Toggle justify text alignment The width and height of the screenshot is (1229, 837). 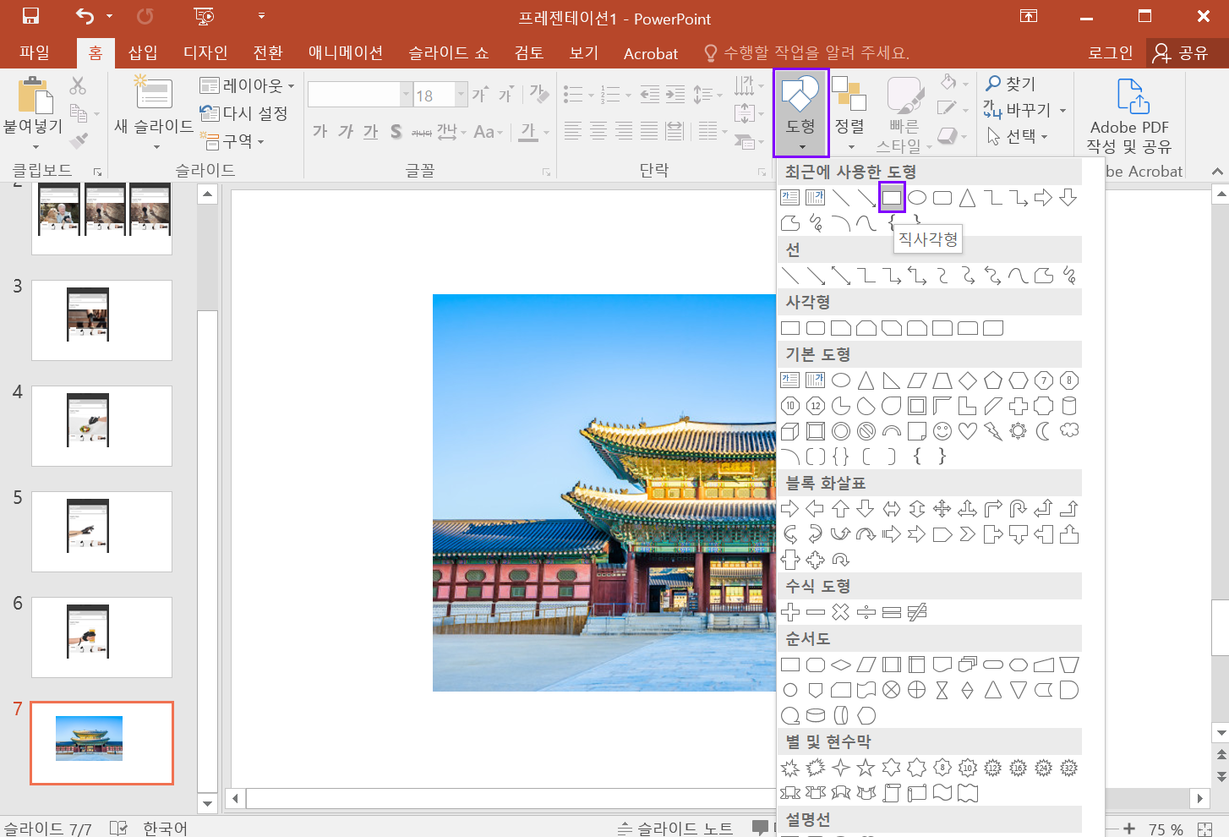click(x=649, y=131)
